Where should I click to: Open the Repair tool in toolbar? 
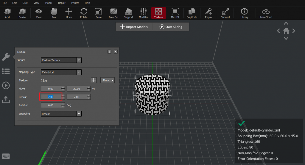[208, 13]
